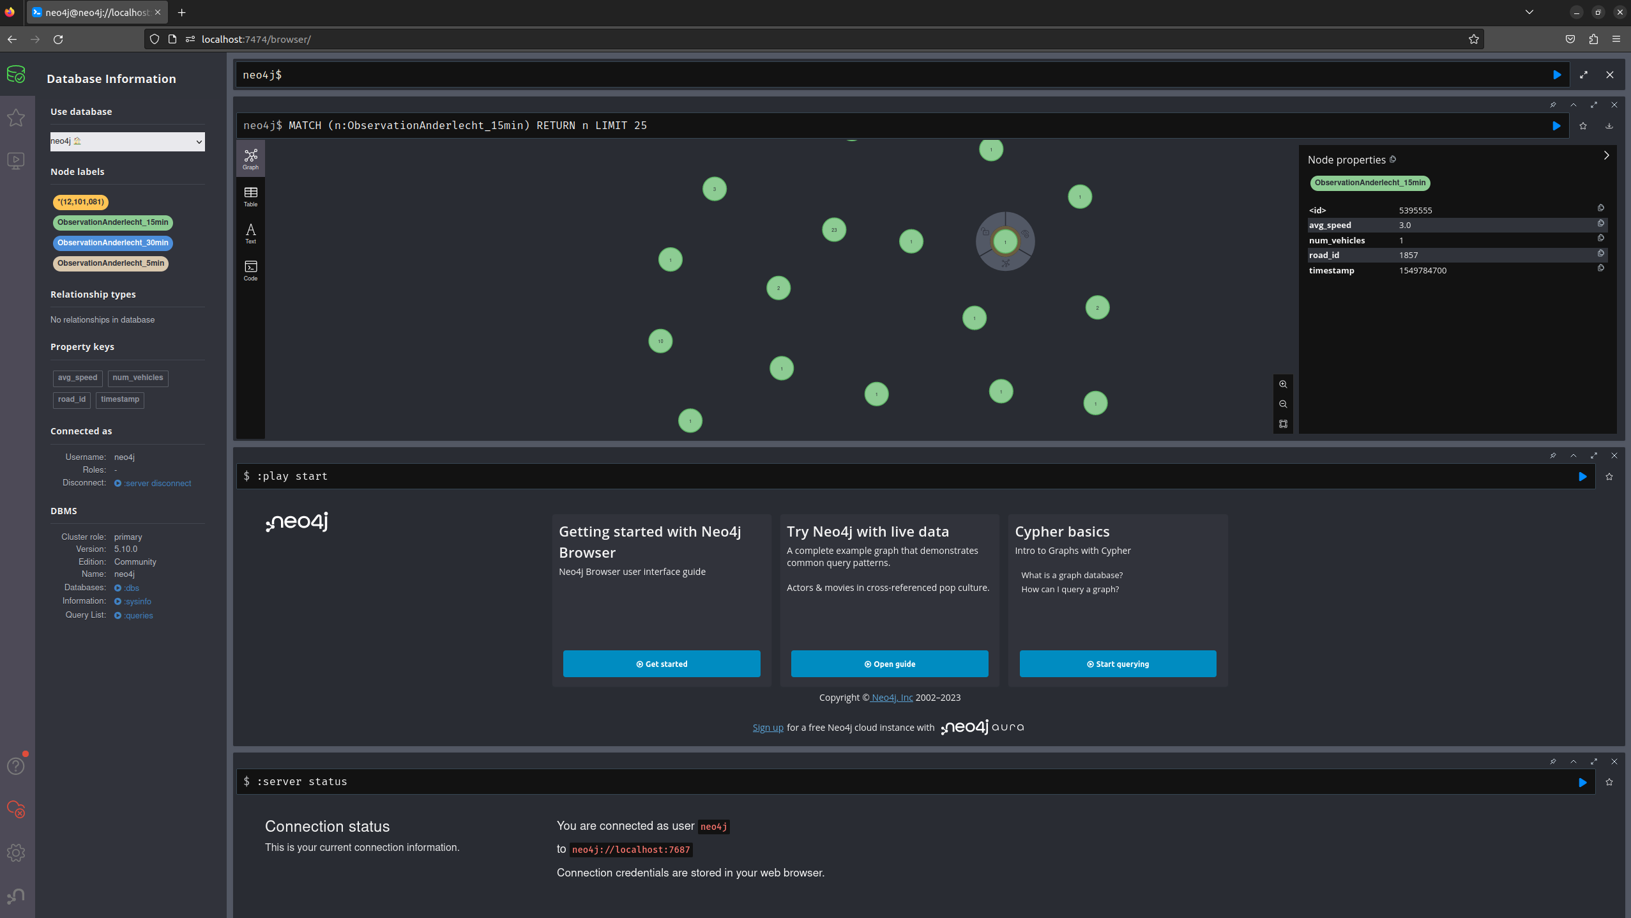Fit the graph to the display
The width and height of the screenshot is (1631, 918).
(1284, 424)
